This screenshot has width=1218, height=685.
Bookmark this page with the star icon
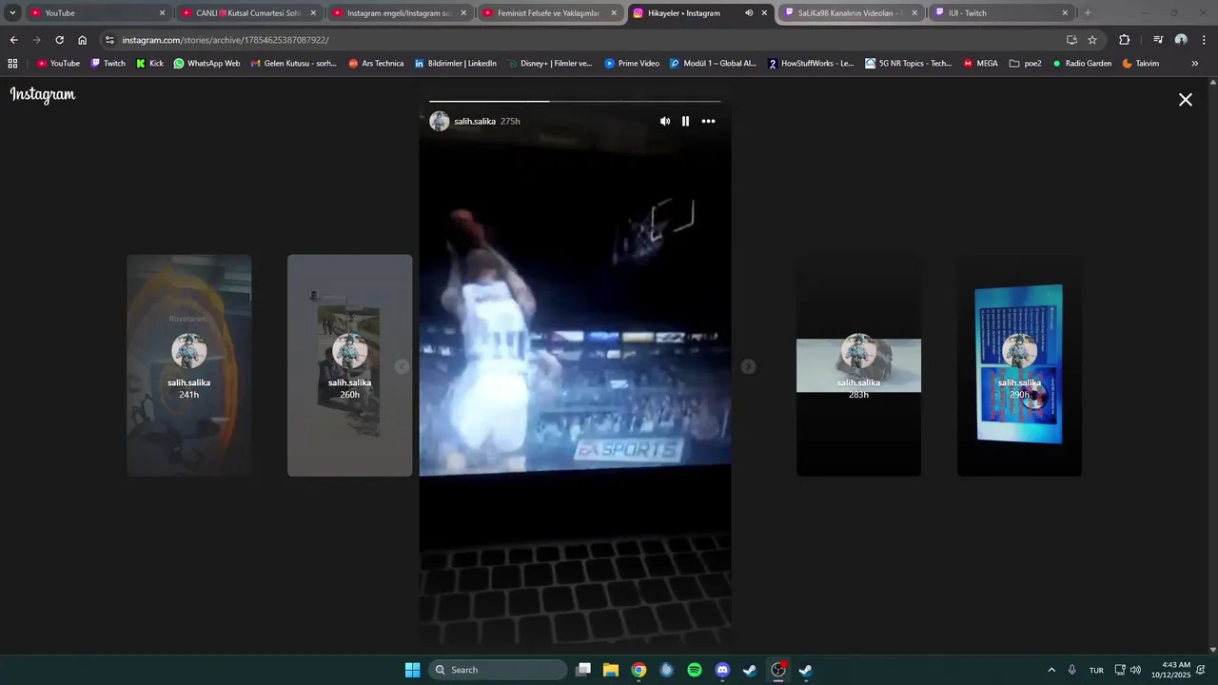(x=1092, y=40)
